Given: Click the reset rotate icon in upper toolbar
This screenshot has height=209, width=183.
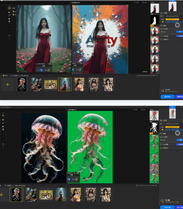Looking at the screenshot, I should [9, 32].
